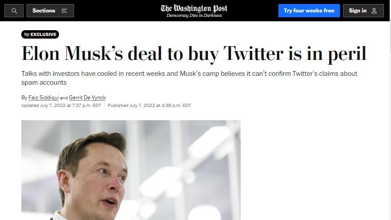Click the user profile icon
This screenshot has width=391, height=220.
tap(374, 11)
